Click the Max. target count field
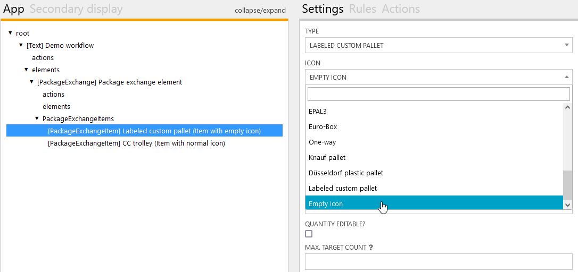The image size is (578, 272). tap(439, 261)
